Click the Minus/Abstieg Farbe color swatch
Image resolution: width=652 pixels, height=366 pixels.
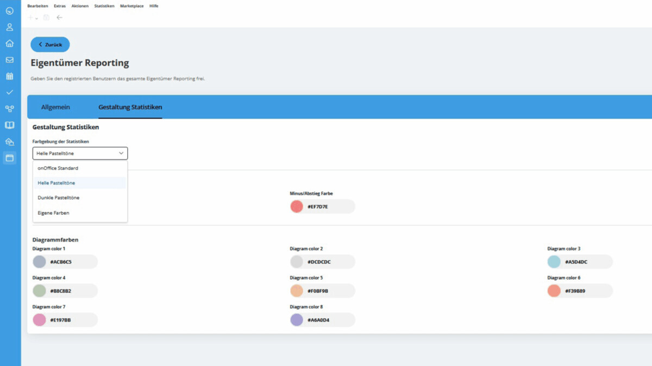[x=297, y=206]
